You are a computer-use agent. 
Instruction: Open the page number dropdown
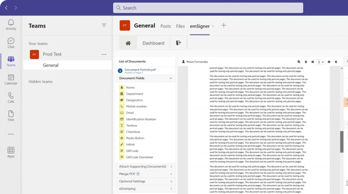pyautogui.click(x=321, y=62)
